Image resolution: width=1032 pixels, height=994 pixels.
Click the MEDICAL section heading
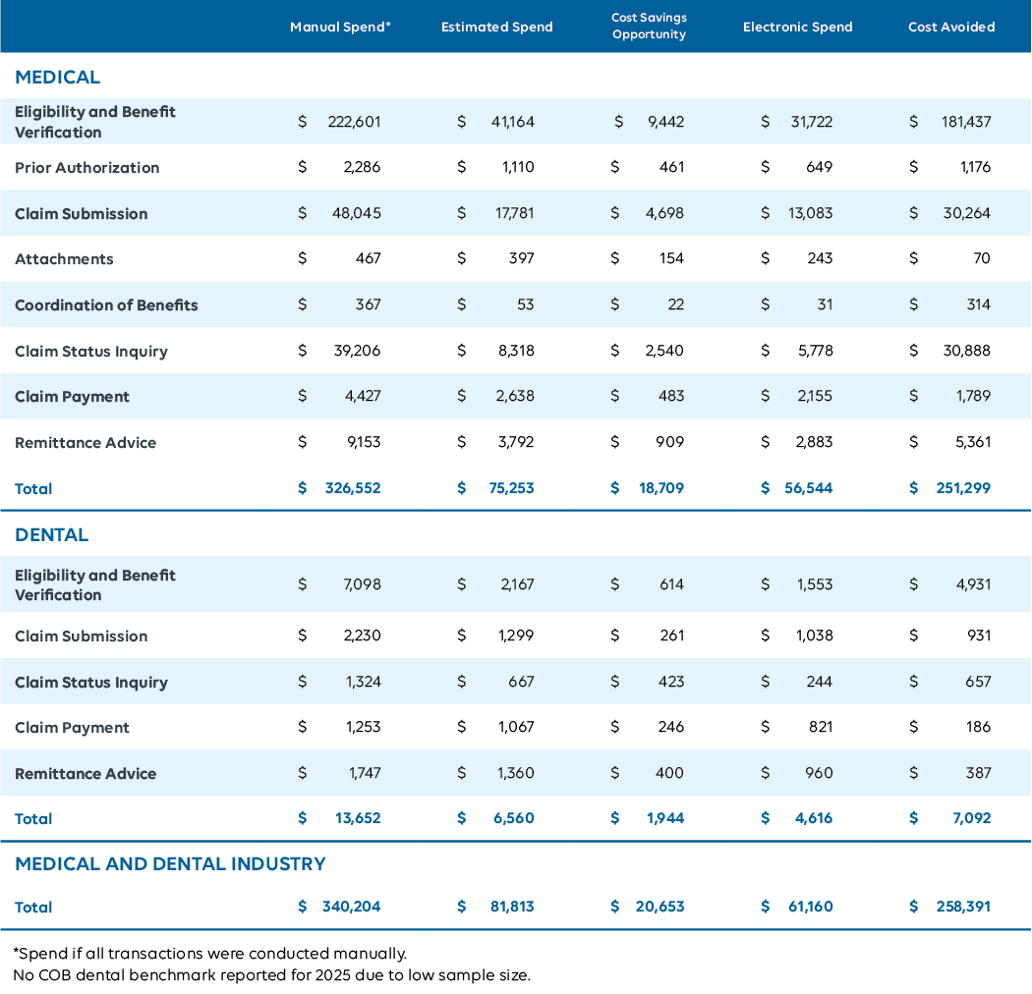[57, 77]
